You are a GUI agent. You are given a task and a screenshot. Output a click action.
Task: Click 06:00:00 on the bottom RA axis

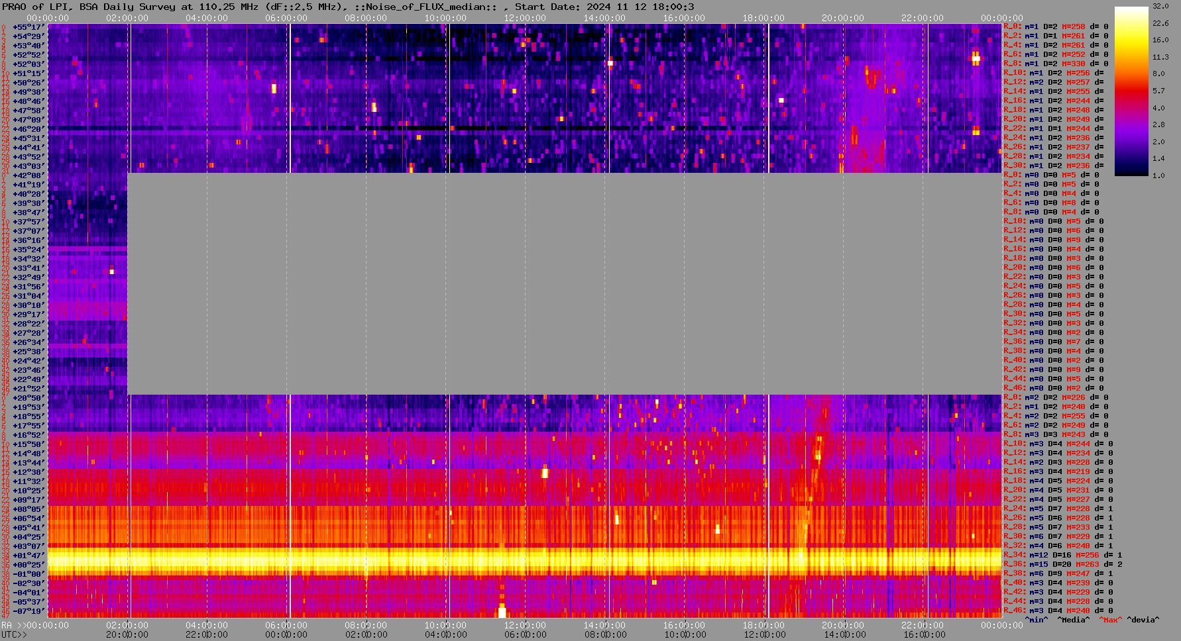(x=286, y=625)
